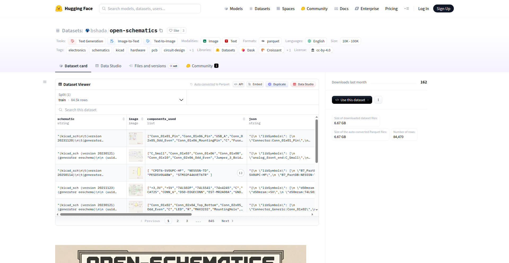Open the viewer API button

[239, 84]
